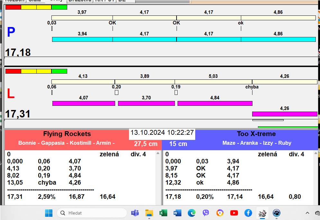Switch to the Družstva tab
320x220 pixels.
coord(80,1)
